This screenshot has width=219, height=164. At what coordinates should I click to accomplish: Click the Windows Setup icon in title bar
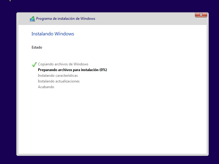32,19
